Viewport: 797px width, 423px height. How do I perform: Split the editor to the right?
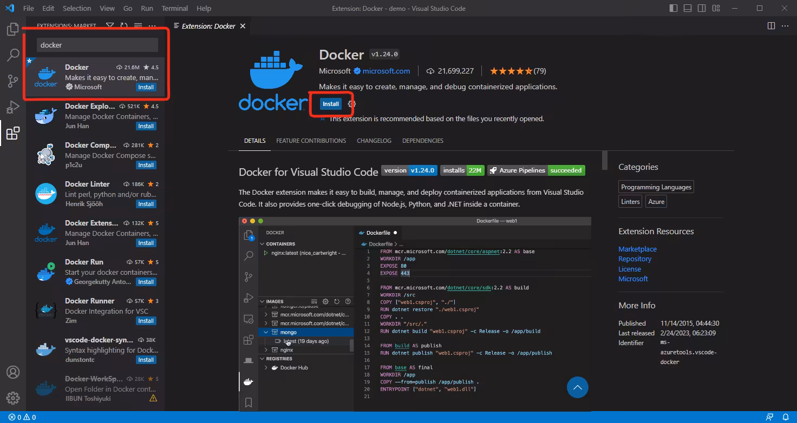coord(771,25)
